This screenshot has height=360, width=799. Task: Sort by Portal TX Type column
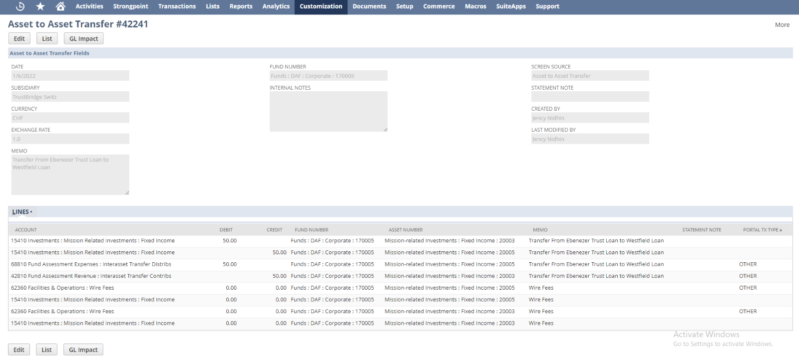(x=762, y=230)
